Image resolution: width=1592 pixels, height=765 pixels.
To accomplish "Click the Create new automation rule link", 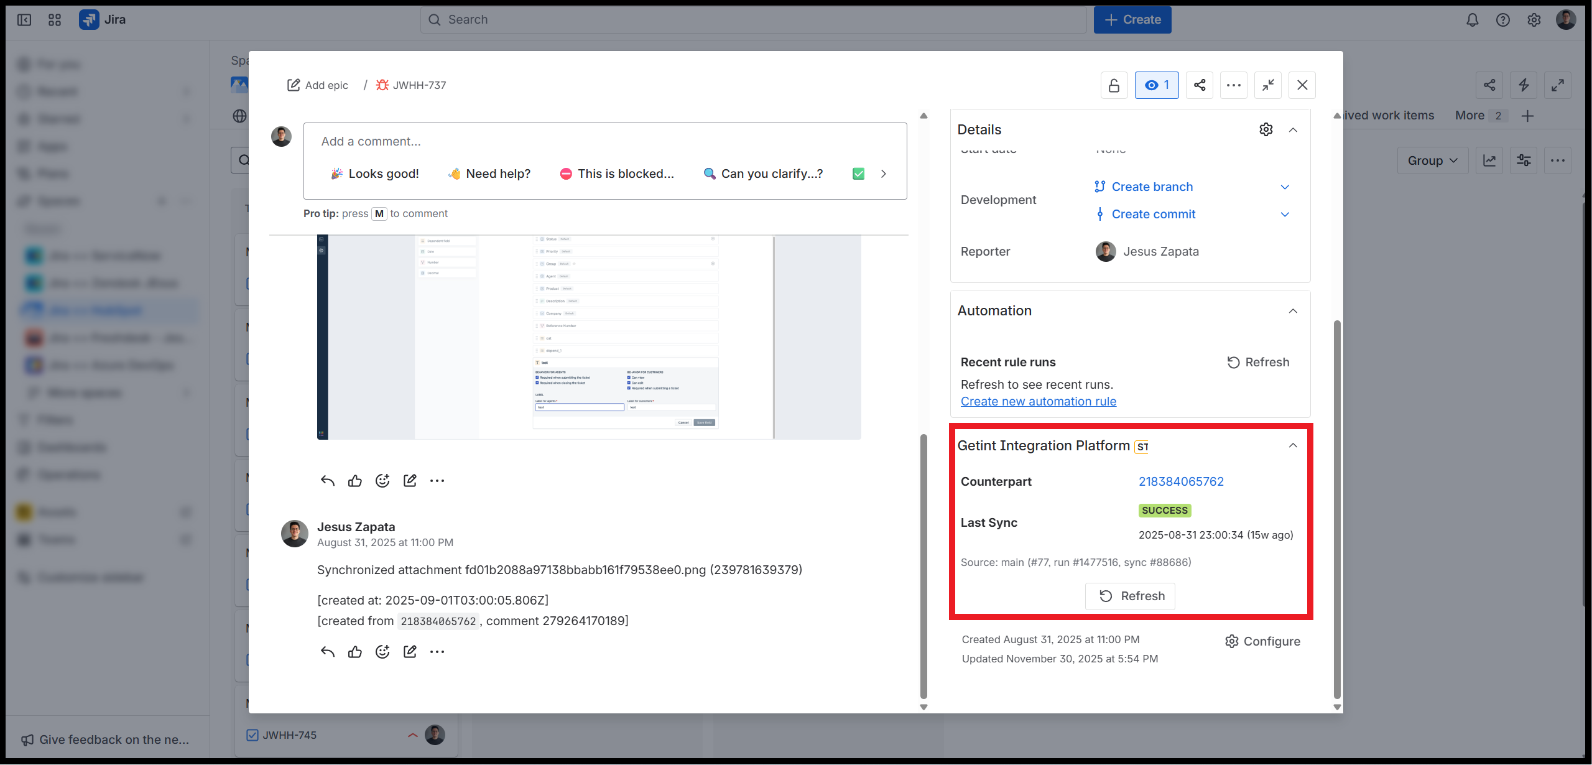I will (x=1038, y=402).
